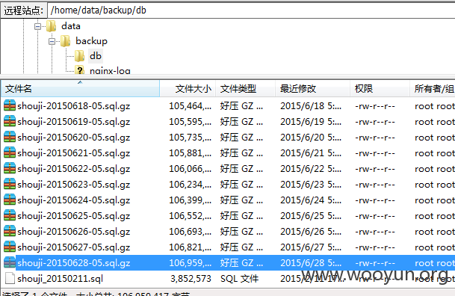Screen dimensions: 455x296
Task: Select file name shouji-20150623-05.sql.gz
Action: tap(74, 185)
